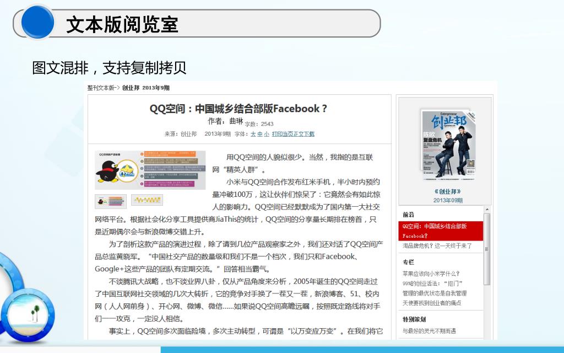Viewport: 564px width, 353px height.
Task: Open article 管理的最优状态是自我管理
Action: point(435,293)
